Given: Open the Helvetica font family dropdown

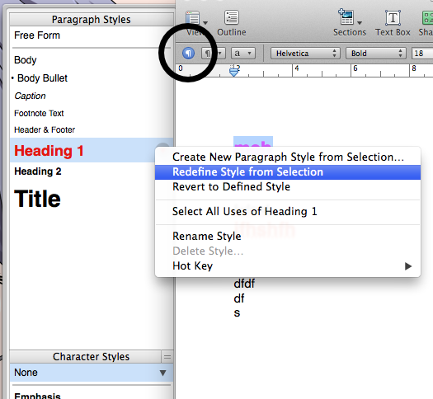Looking at the screenshot, I should coord(305,54).
